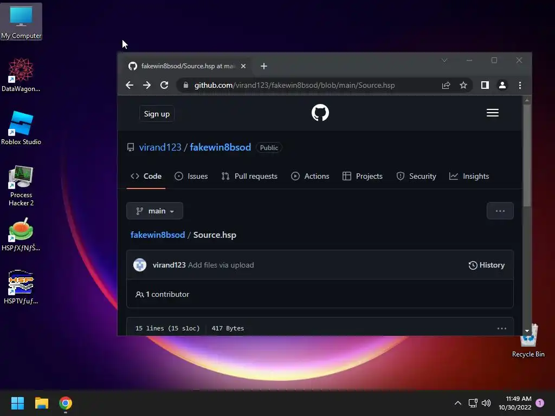Click the scrollbar down arrow
Image resolution: width=555 pixels, height=416 pixels.
point(527,331)
